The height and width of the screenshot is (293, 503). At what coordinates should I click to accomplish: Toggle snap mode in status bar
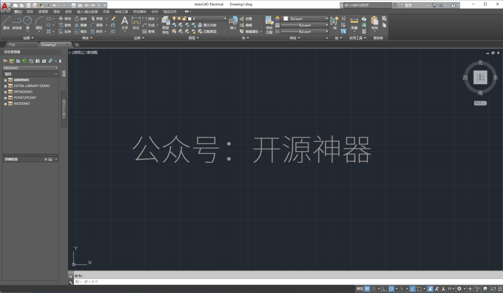[x=374, y=288]
